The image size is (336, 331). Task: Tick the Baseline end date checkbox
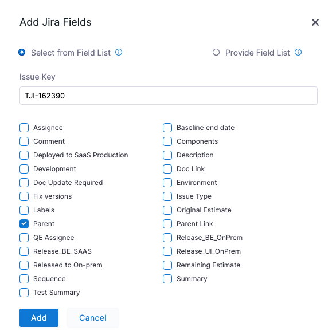(167, 128)
